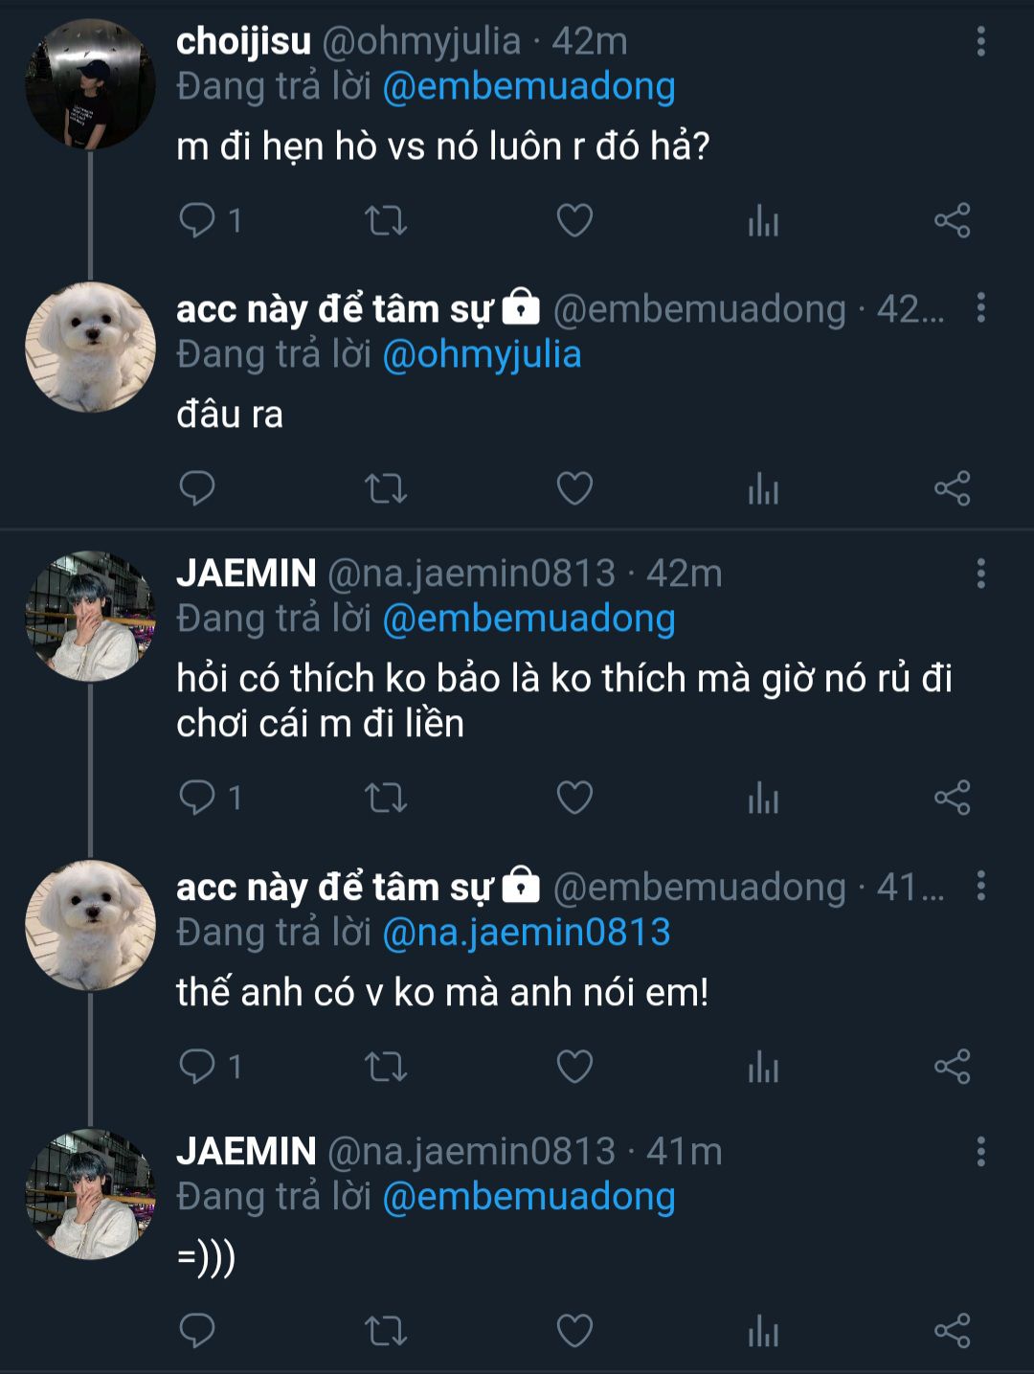Viewport: 1034px width, 1374px height.
Task: Like choijisu's tweet about dating
Action: click(x=574, y=221)
